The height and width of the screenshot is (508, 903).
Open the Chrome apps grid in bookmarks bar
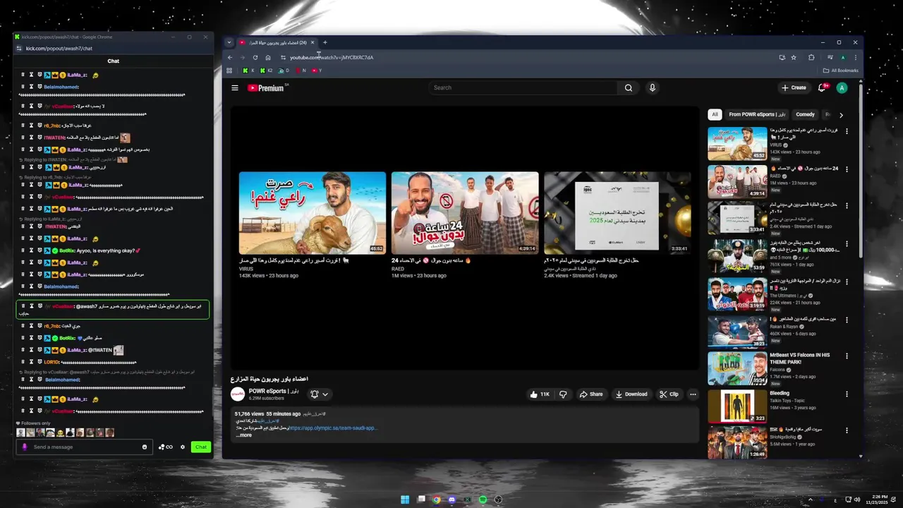(x=229, y=71)
